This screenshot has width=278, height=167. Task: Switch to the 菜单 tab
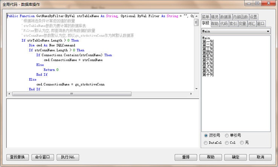coord(206,17)
